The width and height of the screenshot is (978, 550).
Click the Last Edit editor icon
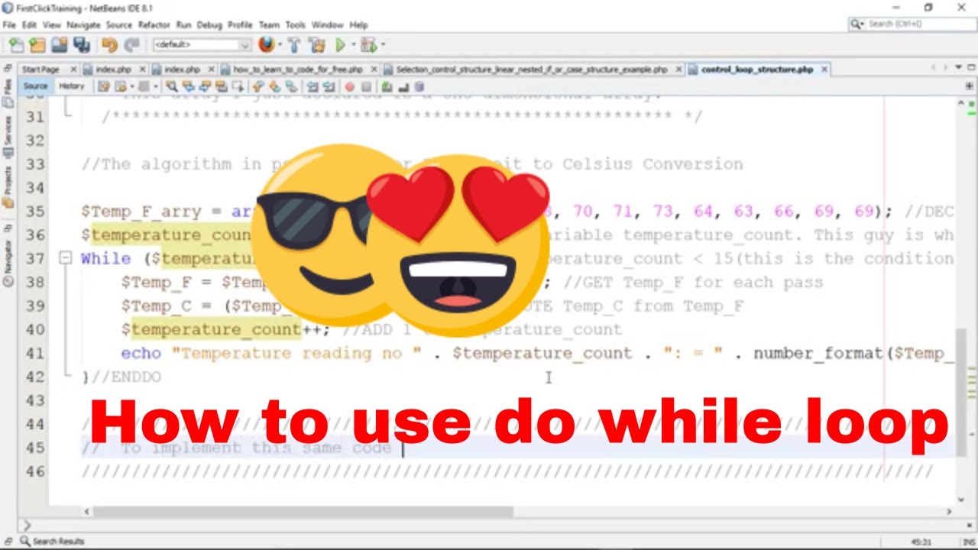tap(104, 86)
